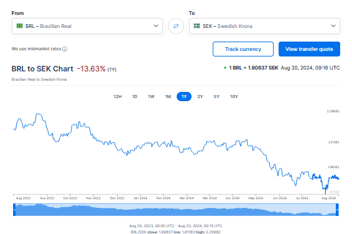Screen dimensions: 352x234
Task: Switch chart to 1M range
Action: pos(168,97)
